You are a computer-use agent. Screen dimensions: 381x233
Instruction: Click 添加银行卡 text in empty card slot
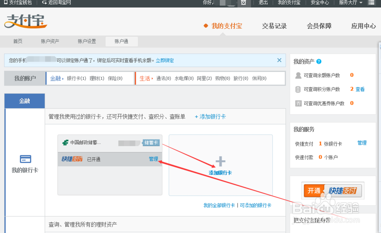pyautogui.click(x=220, y=173)
